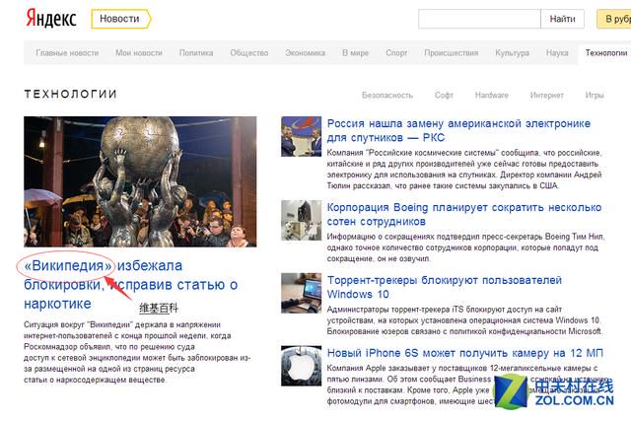
Task: Click the ТЕХНОЛОГИИ section heading
Action: (x=70, y=95)
